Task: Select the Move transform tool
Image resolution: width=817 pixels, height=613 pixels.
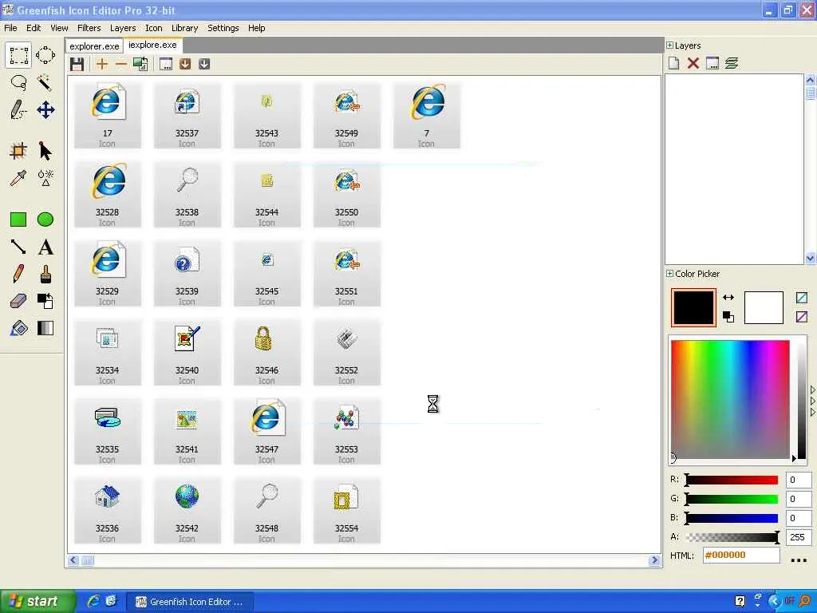Action: [x=45, y=110]
